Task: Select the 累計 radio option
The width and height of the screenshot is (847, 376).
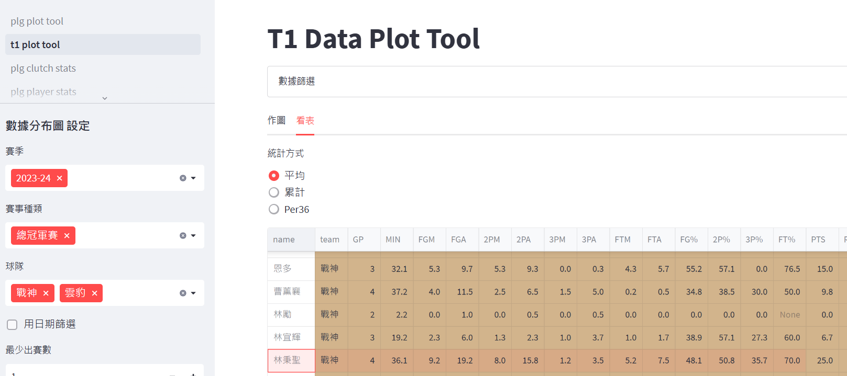Action: click(273, 192)
